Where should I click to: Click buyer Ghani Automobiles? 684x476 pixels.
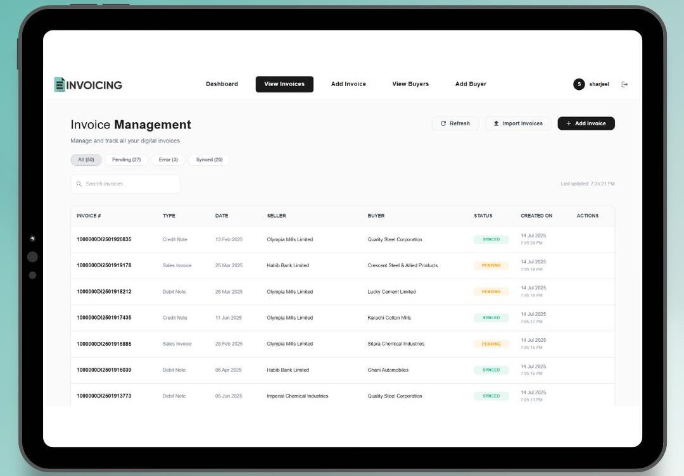pyautogui.click(x=388, y=370)
